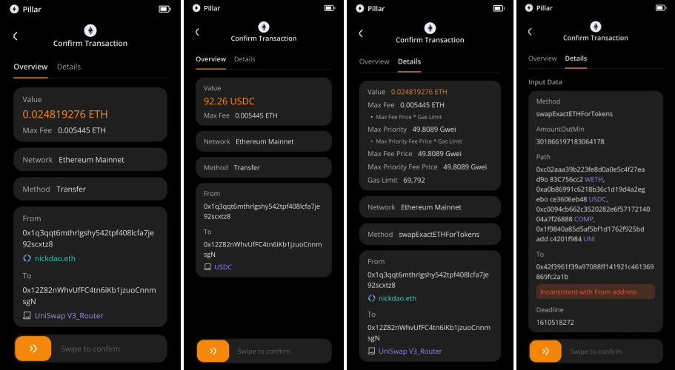Screen dimensions: 675x370
Task: Tap the orange double-arrow handle on the USDC transfer screen
Action: [x=213, y=351]
